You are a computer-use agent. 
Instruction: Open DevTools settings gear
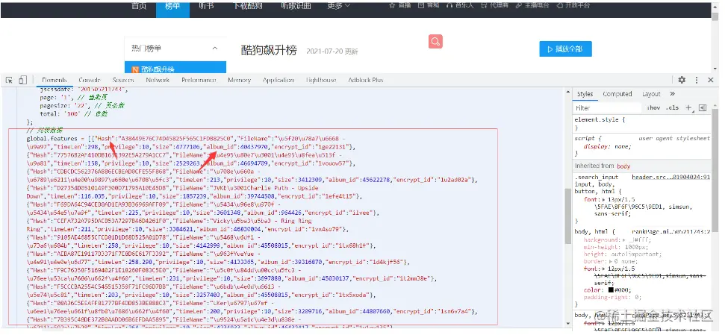[682, 80]
